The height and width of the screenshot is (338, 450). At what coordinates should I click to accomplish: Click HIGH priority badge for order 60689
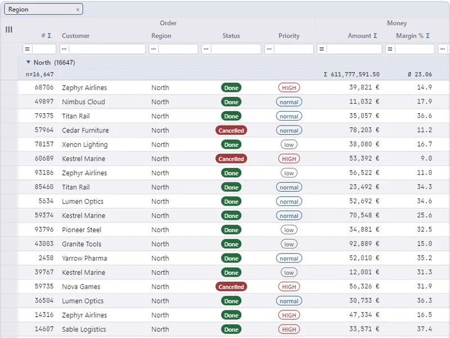[289, 159]
